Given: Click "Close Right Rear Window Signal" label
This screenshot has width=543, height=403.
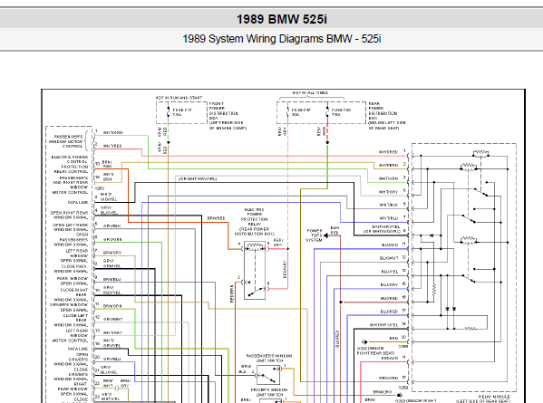Looking at the screenshot, I should pos(71,294).
